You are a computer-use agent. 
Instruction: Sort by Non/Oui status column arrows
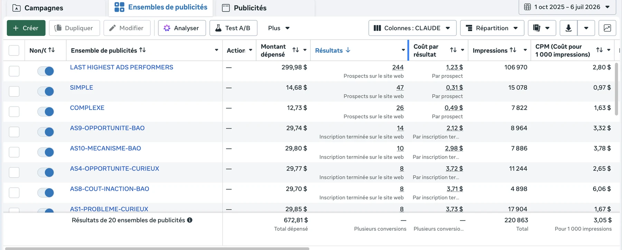click(x=51, y=50)
